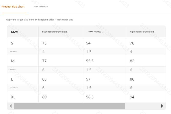The image size is (171, 114).
Task: Open the Product size chart tab
Action: click(x=13, y=7)
